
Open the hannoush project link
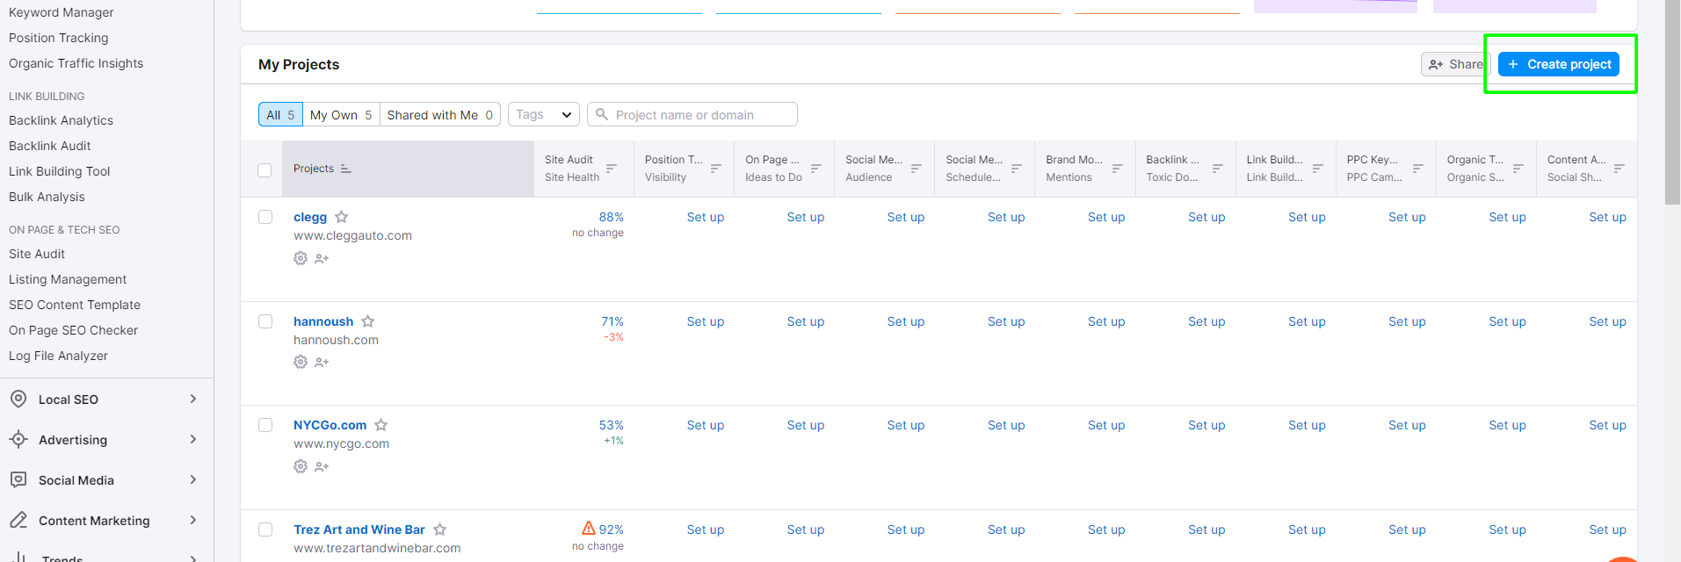point(323,321)
